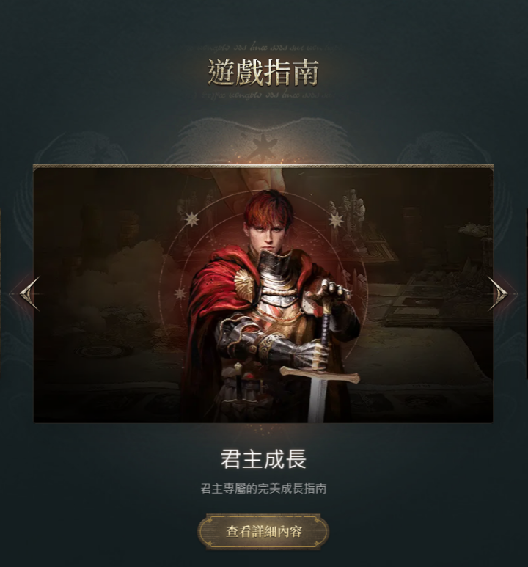528x567 pixels.
Task: Click the left carousel arrow
Action: (29, 293)
